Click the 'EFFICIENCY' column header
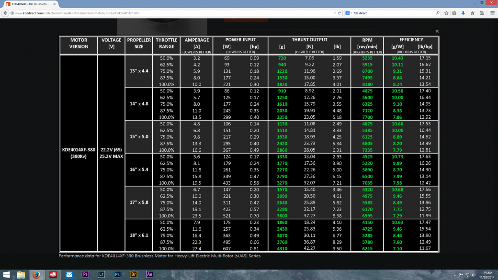 click(411, 45)
